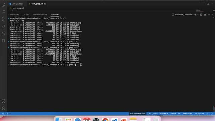
Task: Create a new terminal with plus icon
Action: coord(195,15)
